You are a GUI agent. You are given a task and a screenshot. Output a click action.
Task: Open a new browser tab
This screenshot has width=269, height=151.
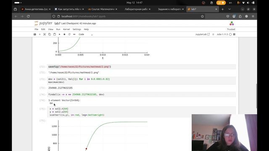click(x=222, y=9)
